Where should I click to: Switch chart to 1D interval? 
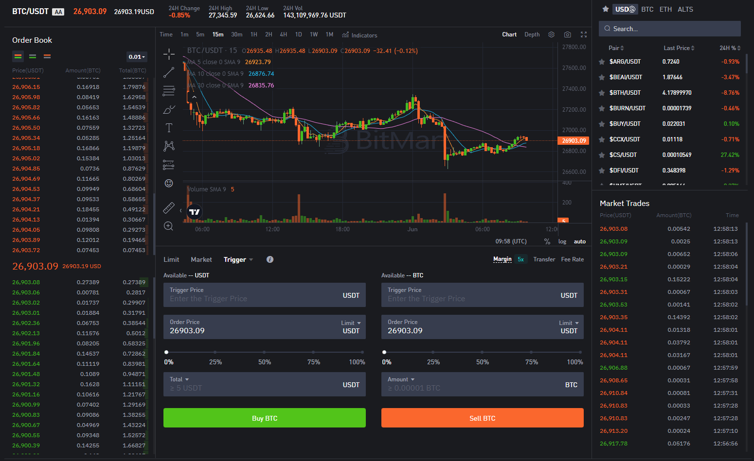pos(299,34)
